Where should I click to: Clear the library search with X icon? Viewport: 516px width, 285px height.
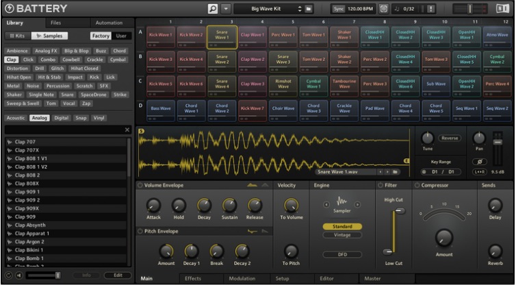pos(127,129)
